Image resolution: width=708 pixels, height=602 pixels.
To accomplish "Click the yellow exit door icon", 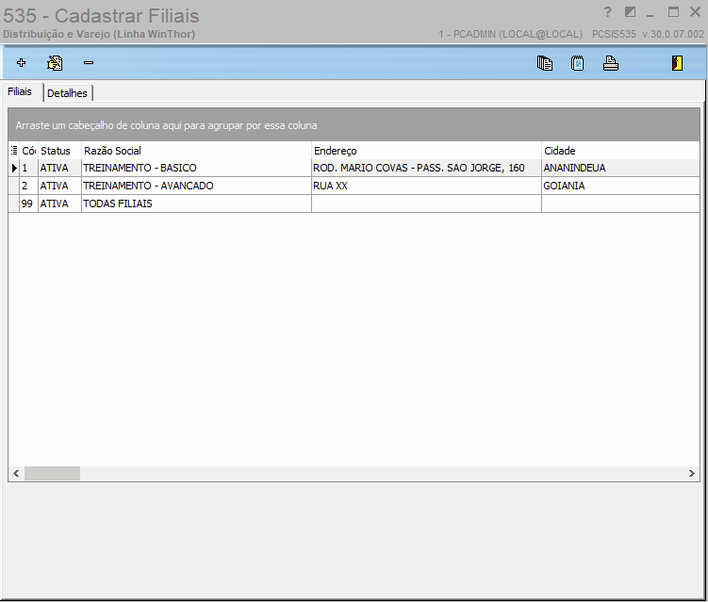I will coord(677,63).
